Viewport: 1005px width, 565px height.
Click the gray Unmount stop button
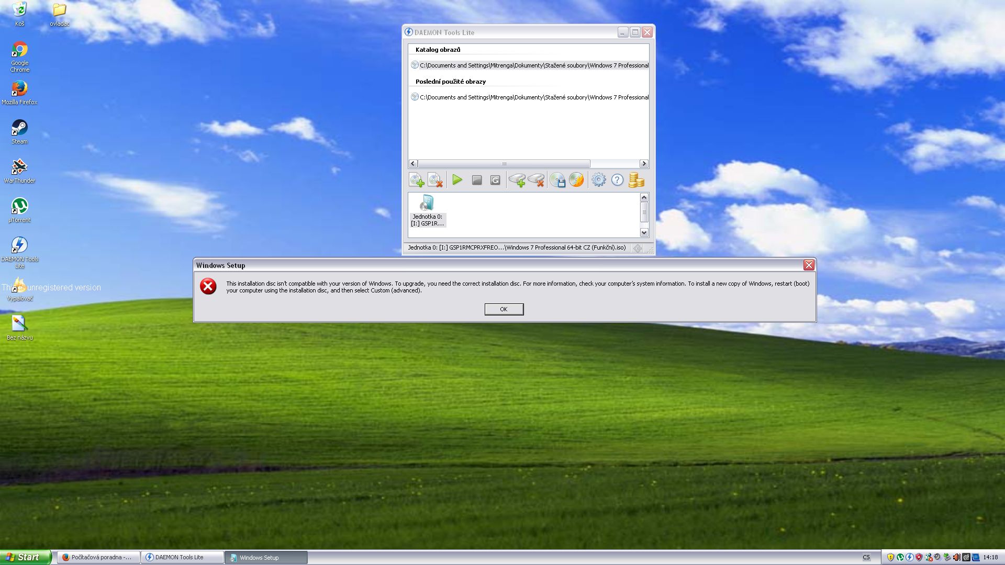(476, 180)
